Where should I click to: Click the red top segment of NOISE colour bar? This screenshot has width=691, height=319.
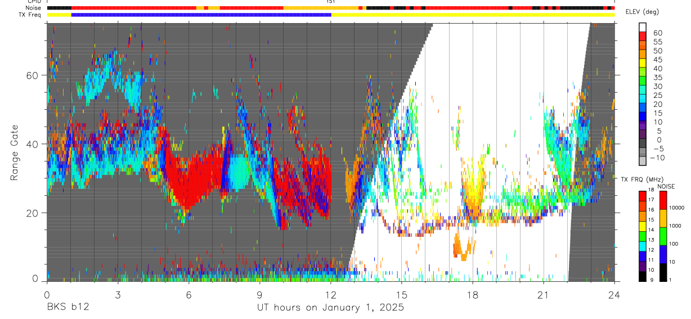pyautogui.click(x=663, y=200)
